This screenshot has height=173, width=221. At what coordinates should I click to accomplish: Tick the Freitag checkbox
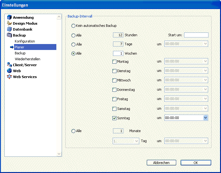pyautogui.click(x=114, y=99)
